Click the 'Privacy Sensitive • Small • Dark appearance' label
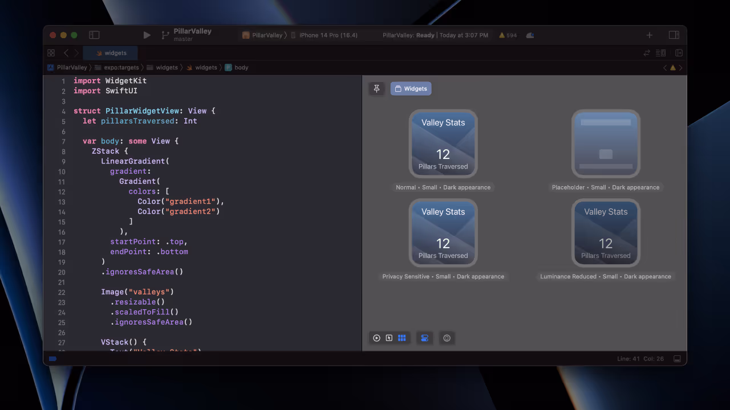 pyautogui.click(x=443, y=276)
